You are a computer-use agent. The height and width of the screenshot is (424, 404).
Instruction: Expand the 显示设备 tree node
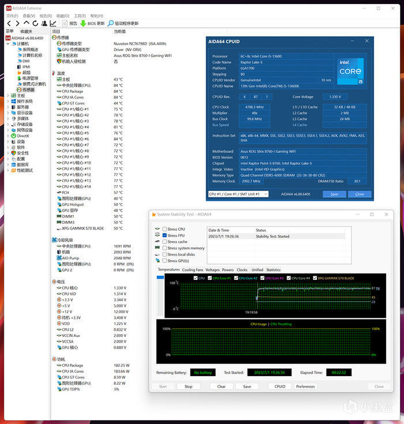click(x=8, y=112)
